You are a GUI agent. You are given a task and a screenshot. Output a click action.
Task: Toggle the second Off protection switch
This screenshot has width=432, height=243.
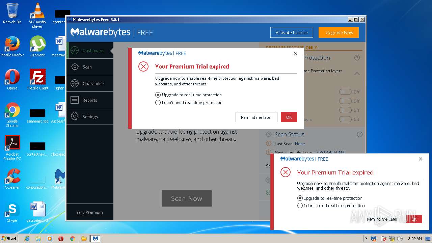point(345,101)
